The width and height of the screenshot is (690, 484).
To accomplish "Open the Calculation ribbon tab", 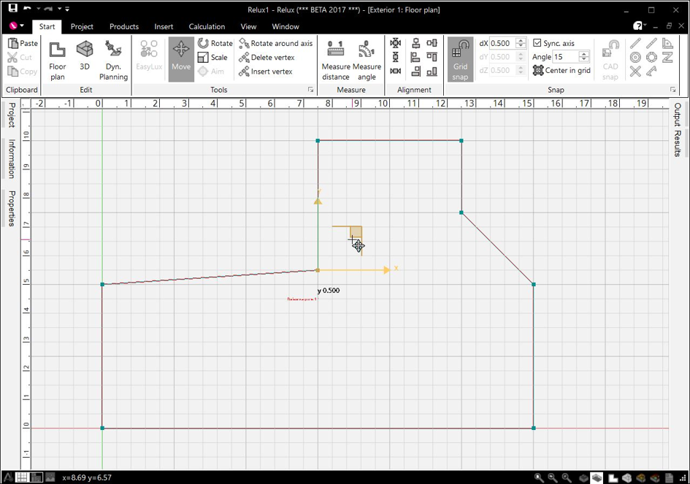I will [x=207, y=26].
